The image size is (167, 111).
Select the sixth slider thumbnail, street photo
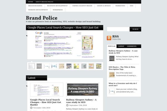point(69,66)
